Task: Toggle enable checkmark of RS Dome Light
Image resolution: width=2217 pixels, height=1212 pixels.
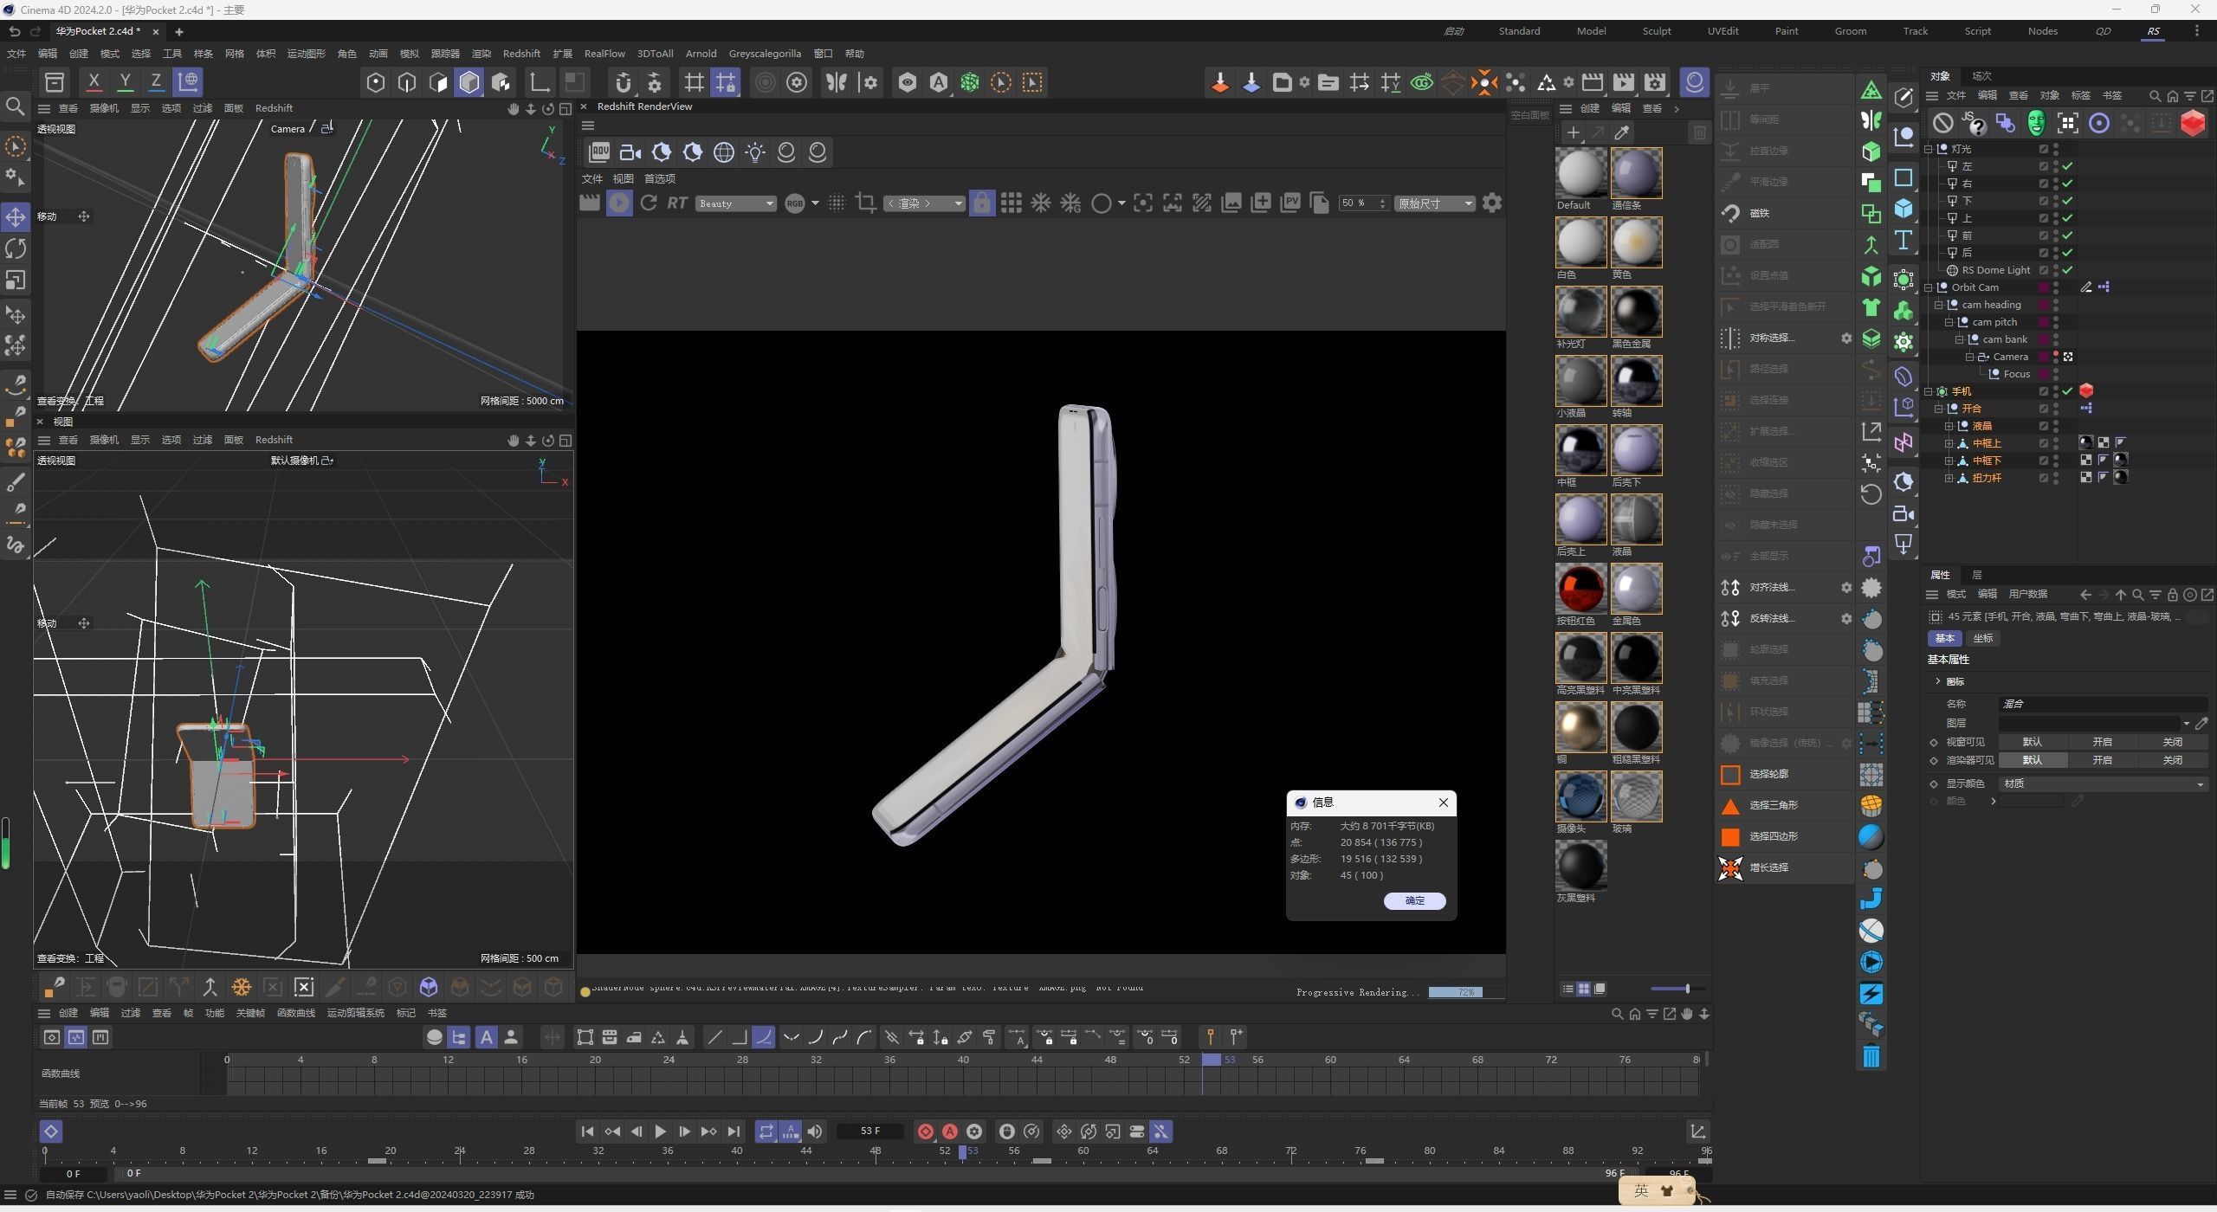Action: pos(2067,270)
